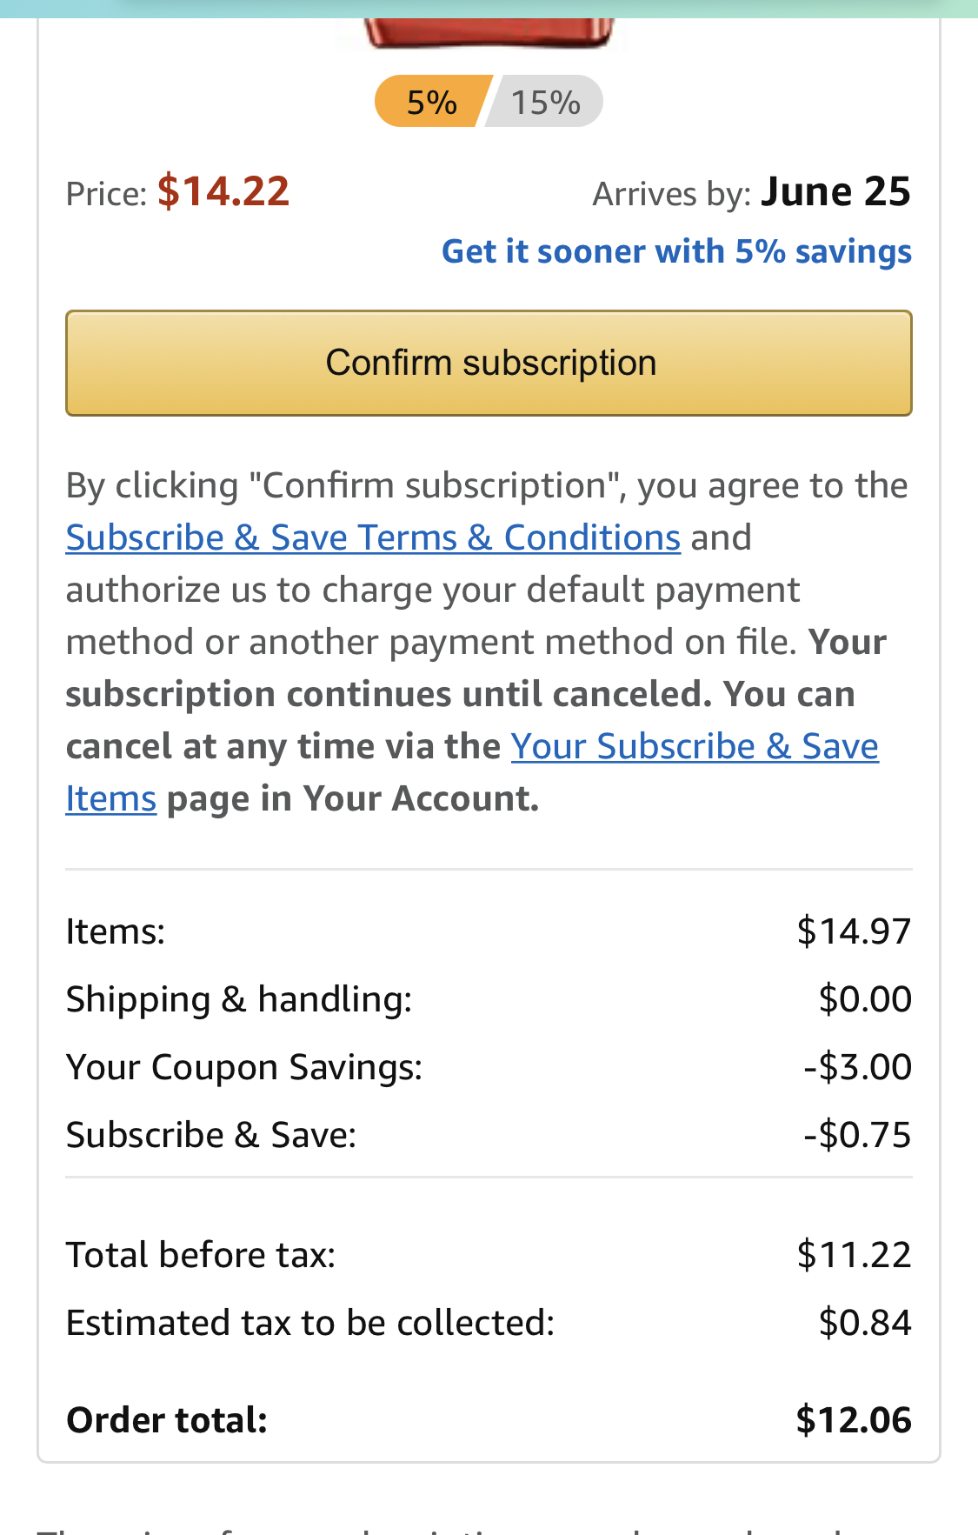The width and height of the screenshot is (978, 1535).
Task: Click the red $14.22 price
Action: coord(223,191)
